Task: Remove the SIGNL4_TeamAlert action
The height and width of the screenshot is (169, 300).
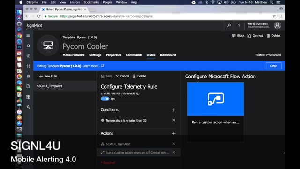Action: [x=174, y=144]
